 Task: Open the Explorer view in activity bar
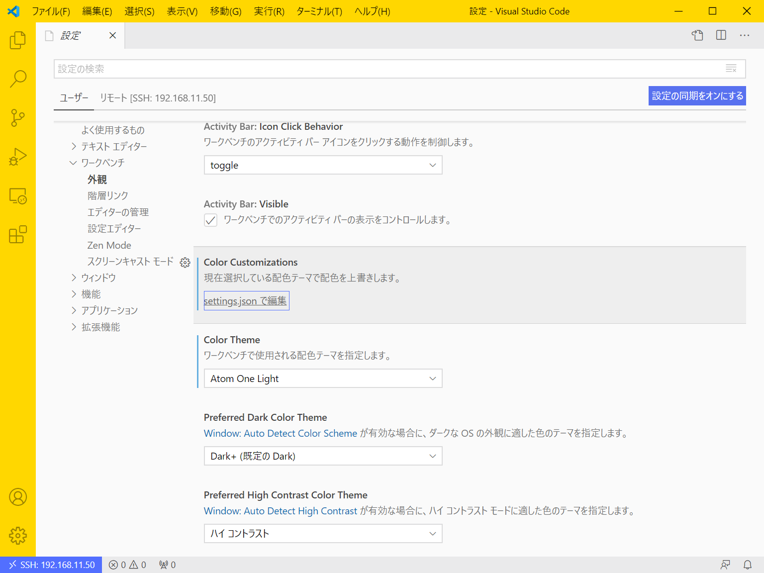pyautogui.click(x=18, y=40)
